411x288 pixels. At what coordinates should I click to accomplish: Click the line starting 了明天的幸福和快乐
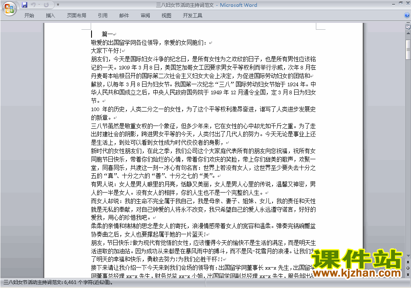pos(157,260)
